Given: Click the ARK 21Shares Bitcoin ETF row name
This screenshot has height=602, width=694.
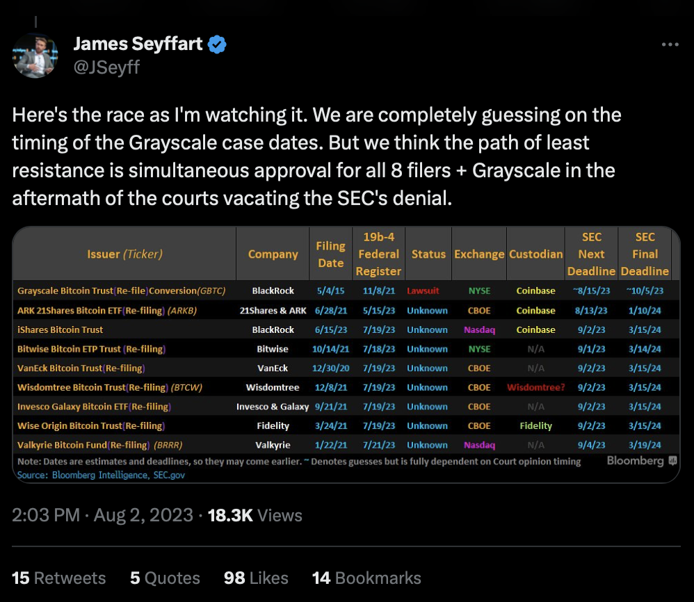Looking at the screenshot, I should click(x=107, y=311).
